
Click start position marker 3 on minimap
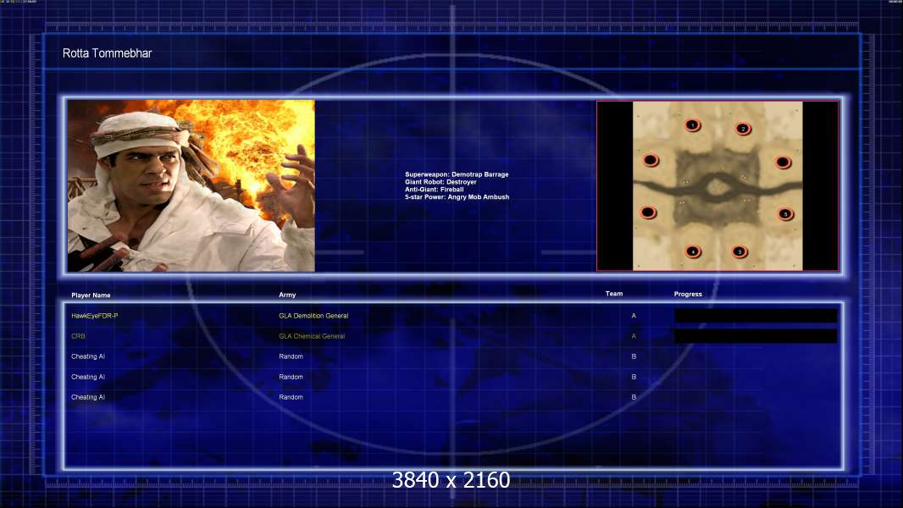coord(740,251)
